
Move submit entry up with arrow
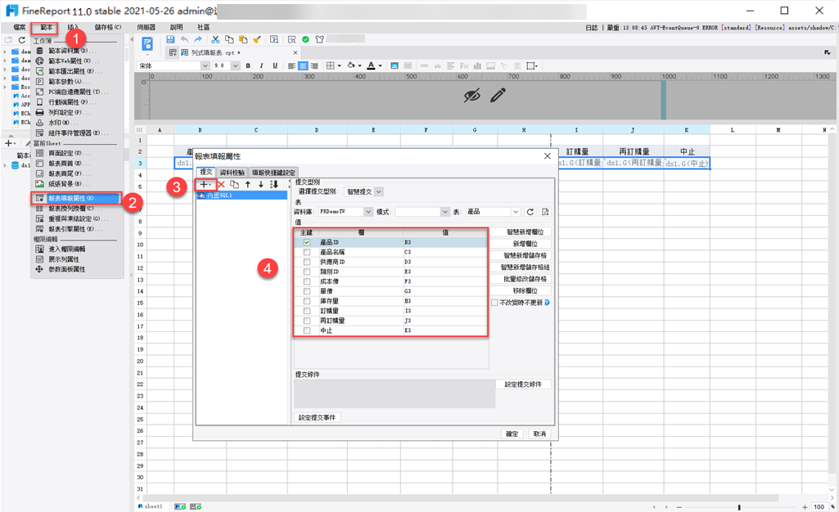click(x=248, y=184)
